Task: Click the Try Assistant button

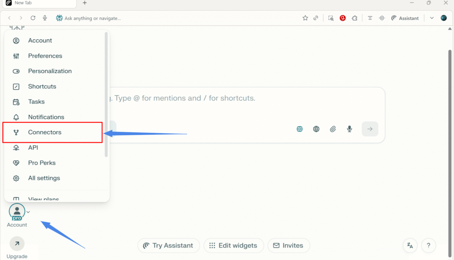Action: (x=169, y=246)
